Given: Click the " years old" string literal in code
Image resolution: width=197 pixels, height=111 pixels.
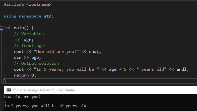Looking at the screenshot, I should (151, 69).
